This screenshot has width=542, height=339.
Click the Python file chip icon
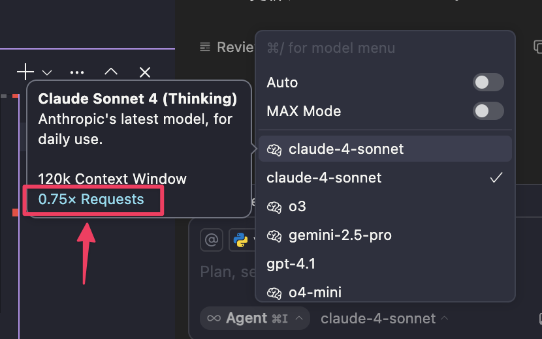(240, 239)
